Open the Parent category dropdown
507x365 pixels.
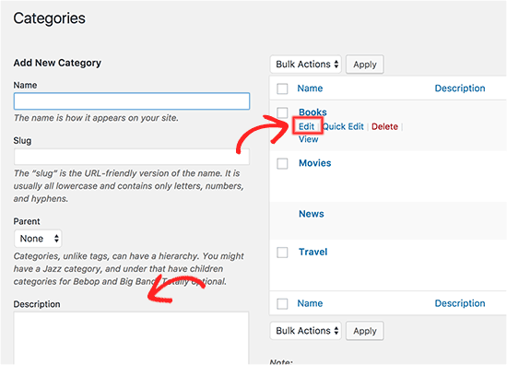tap(38, 239)
